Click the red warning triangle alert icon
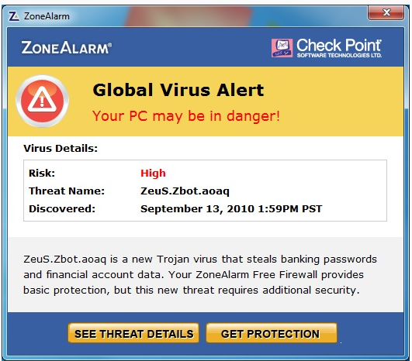The width and height of the screenshot is (412, 361). tap(43, 101)
